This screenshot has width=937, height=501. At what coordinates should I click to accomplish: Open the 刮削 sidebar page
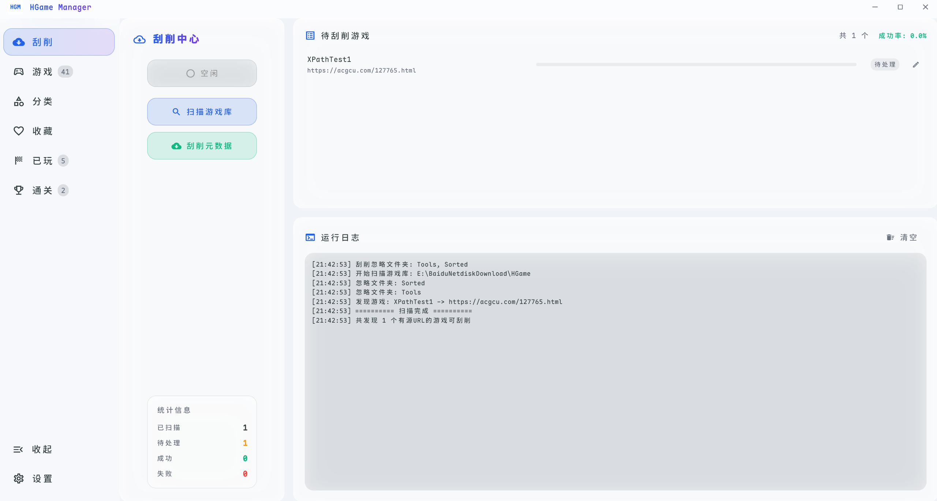click(59, 42)
